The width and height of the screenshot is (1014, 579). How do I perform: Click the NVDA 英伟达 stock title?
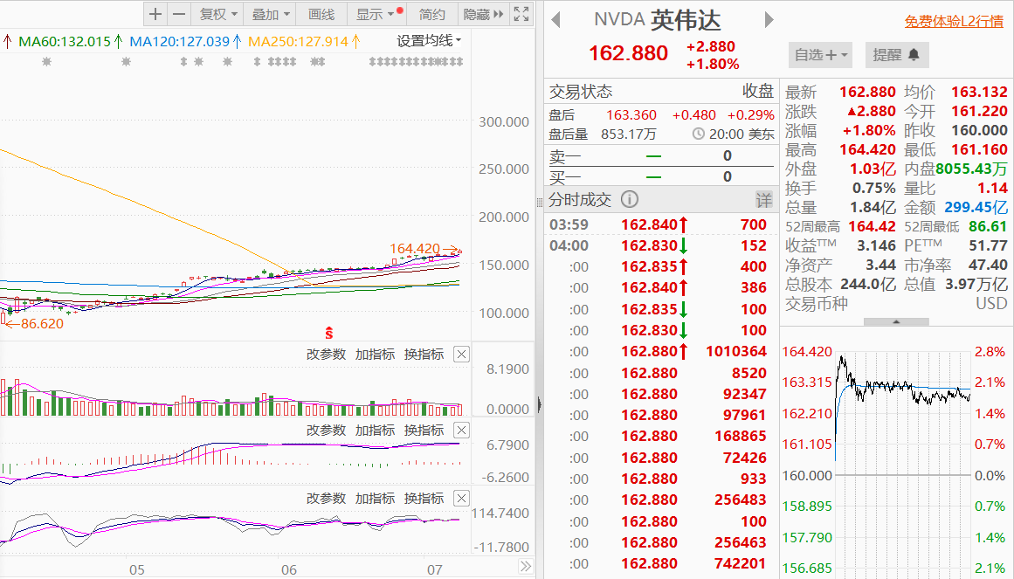657,20
